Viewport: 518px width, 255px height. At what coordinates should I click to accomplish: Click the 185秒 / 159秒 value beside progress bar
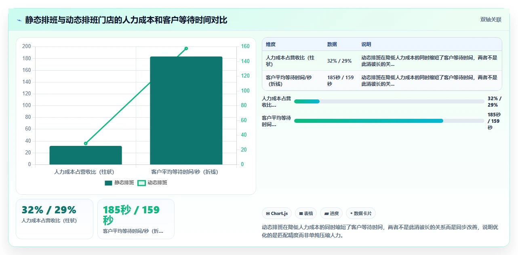[x=495, y=121]
